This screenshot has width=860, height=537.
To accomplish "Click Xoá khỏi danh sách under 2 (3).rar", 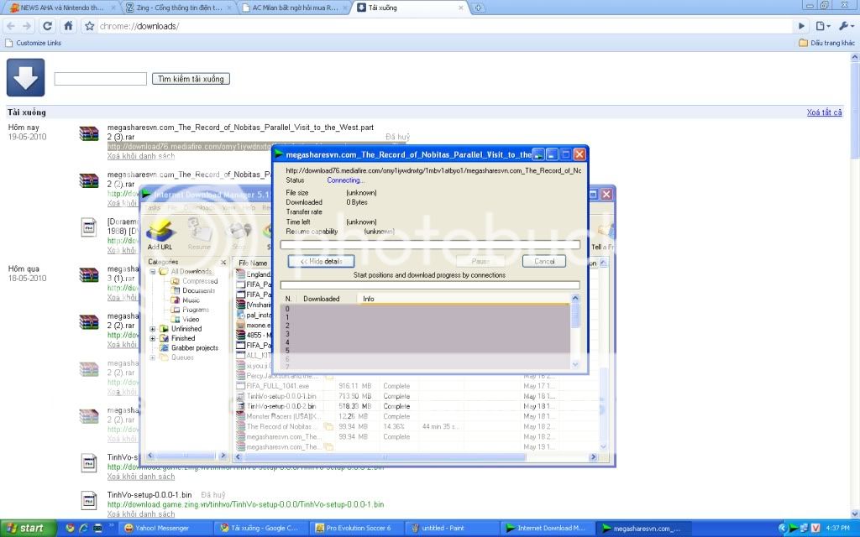I will pos(141,156).
